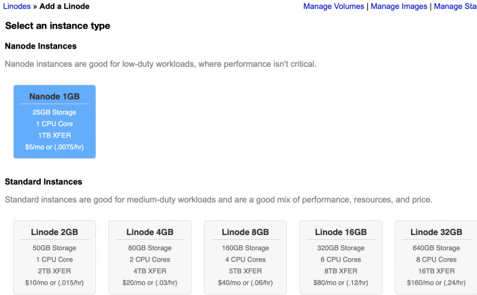Pick the Linode 8GB instance card
This screenshot has height=295, width=477.
point(245,256)
